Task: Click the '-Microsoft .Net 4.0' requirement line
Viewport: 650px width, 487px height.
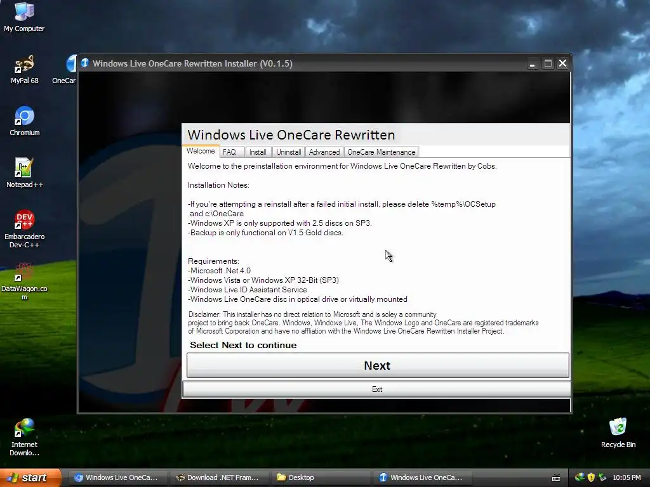Action: [x=219, y=270]
